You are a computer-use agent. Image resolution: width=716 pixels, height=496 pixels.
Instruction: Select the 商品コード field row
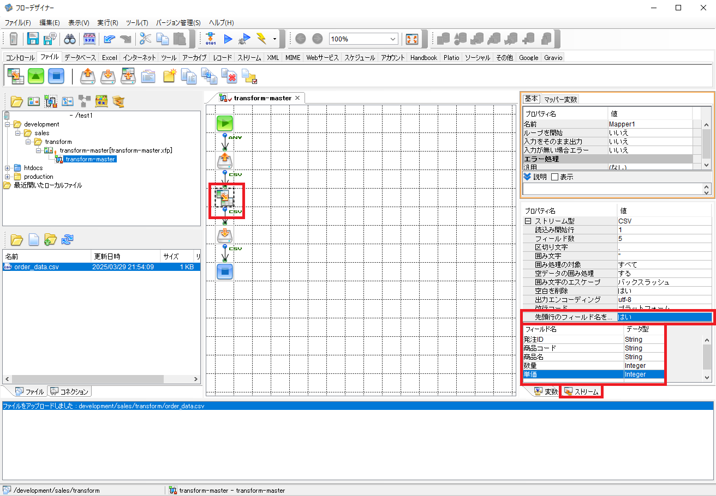(594, 348)
